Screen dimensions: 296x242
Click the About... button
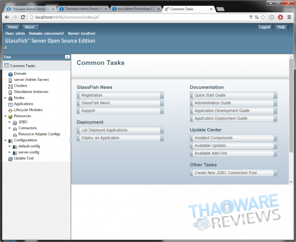(30, 27)
